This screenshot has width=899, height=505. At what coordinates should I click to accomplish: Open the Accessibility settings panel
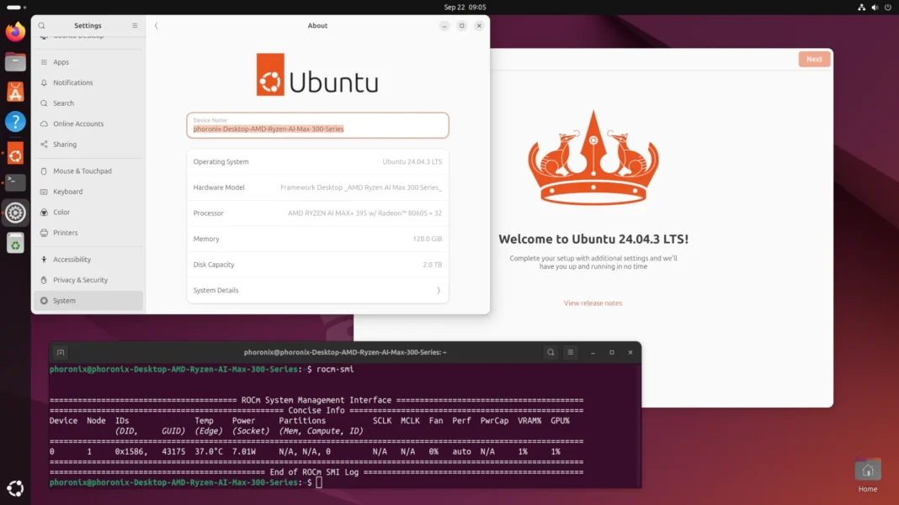[x=72, y=260]
